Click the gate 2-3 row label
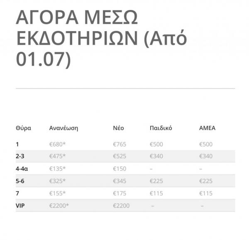Screen dimensions: 249x240 tap(21, 156)
